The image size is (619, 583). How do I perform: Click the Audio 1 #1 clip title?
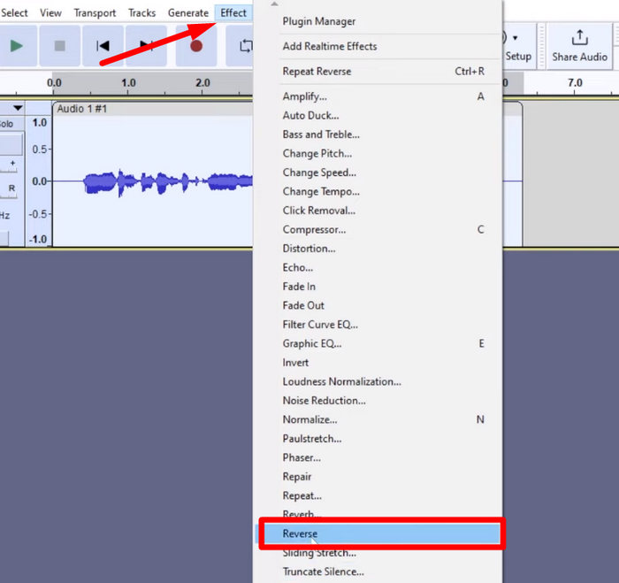point(82,109)
